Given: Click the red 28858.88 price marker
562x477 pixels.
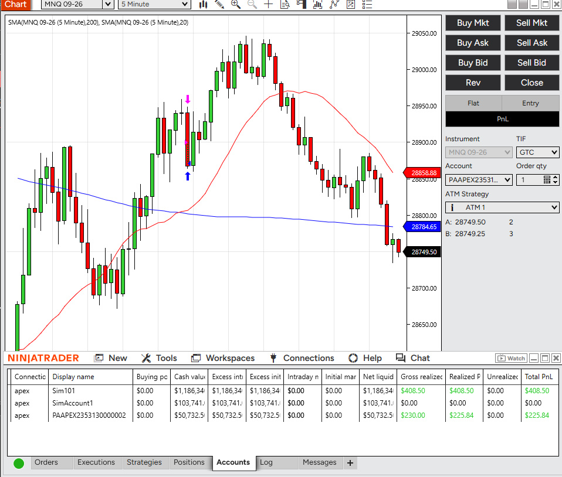Looking at the screenshot, I should coord(422,173).
